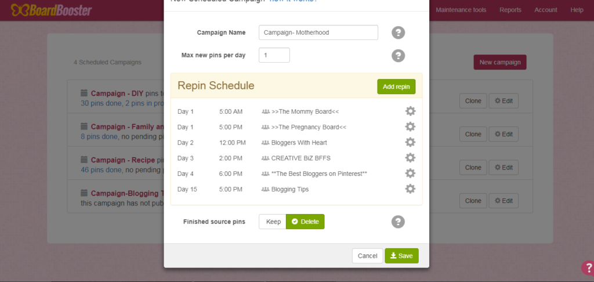Select Keep for finished source pins
Viewport: 594px width, 282px height.
[273, 222]
